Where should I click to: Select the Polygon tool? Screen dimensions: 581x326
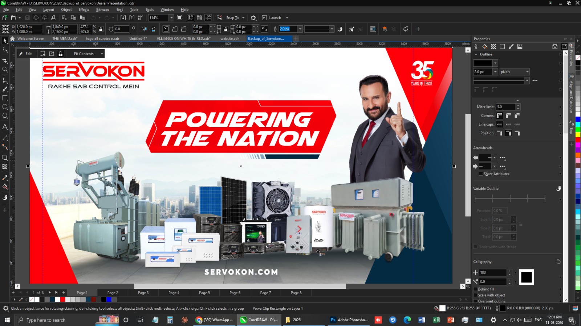click(x=5, y=116)
